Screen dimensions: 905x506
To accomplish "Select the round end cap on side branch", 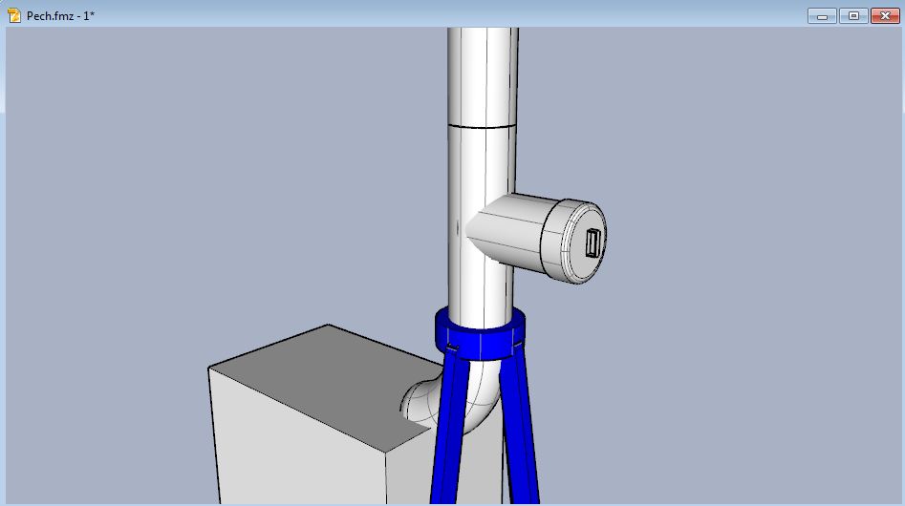I will pos(578,242).
